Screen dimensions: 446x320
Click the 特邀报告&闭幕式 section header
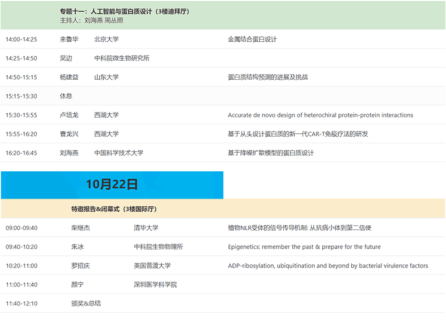113,209
